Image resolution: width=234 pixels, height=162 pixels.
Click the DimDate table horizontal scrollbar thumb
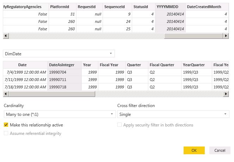51,94
